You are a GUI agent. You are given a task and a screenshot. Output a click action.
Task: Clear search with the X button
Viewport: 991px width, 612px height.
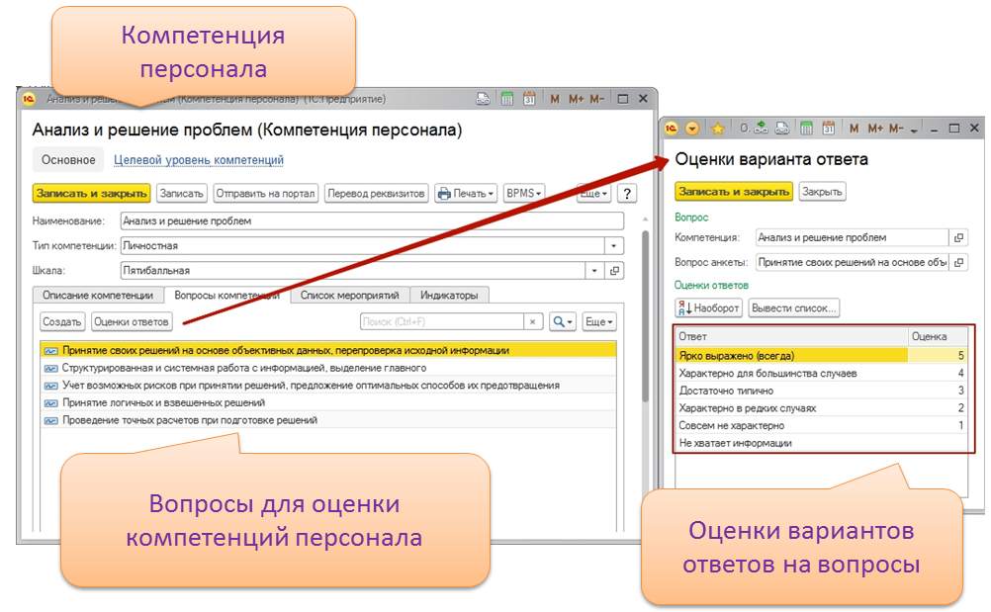tap(534, 322)
